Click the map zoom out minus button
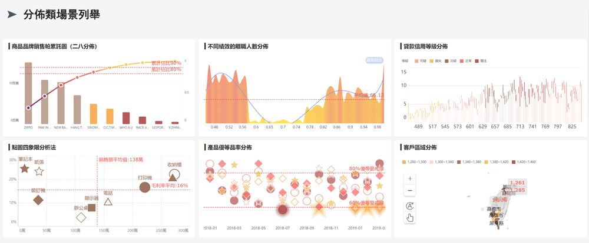The height and width of the screenshot is (243, 589). [x=410, y=191]
